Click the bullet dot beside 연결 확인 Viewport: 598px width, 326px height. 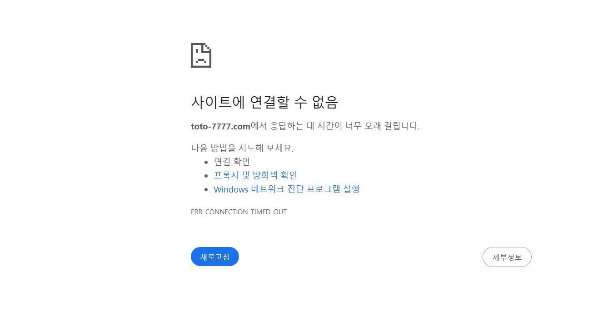coord(206,162)
